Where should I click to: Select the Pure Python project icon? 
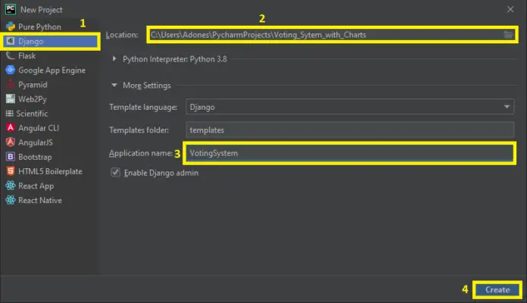pos(11,27)
